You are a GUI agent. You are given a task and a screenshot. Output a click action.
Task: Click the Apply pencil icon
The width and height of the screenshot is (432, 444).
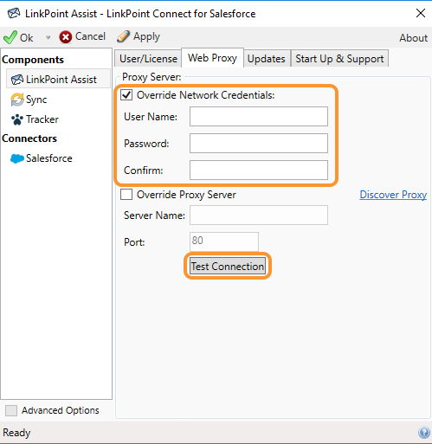click(x=123, y=36)
